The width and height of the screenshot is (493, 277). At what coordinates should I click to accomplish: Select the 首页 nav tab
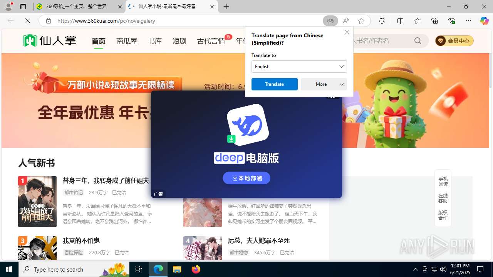click(x=99, y=41)
